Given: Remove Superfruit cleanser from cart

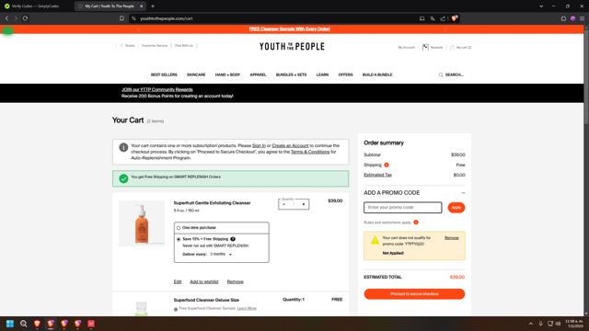Looking at the screenshot, I should point(236,281).
